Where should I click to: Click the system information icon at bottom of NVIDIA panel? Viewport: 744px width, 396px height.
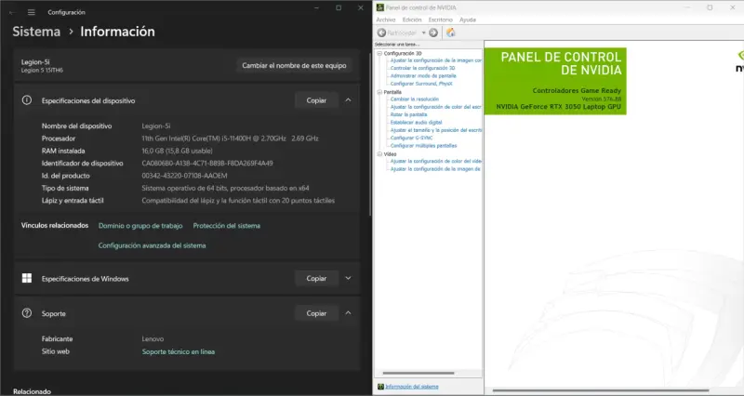click(x=380, y=387)
